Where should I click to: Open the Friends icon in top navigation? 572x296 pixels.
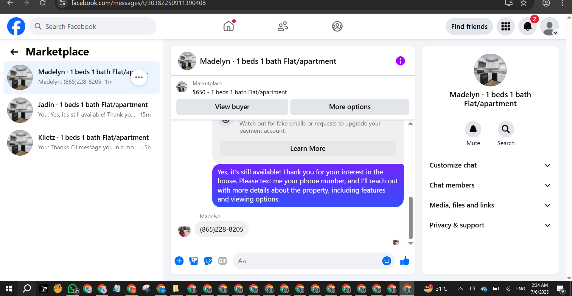pos(283,26)
